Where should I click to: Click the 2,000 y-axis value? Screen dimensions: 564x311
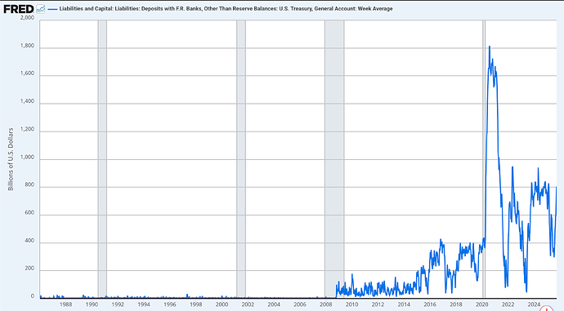click(x=27, y=18)
